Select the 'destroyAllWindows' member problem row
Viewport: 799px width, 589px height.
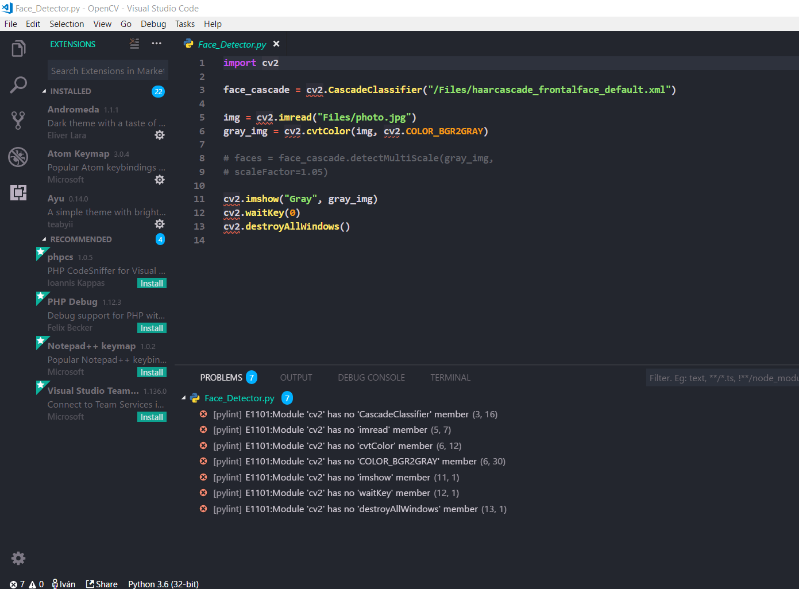[x=487, y=509]
